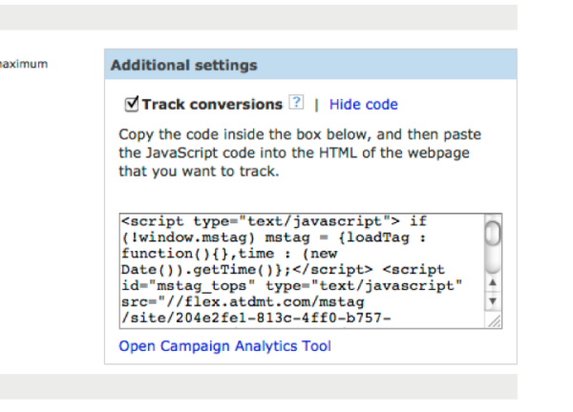
Task: Click the Track conversions label text
Action: click(212, 105)
